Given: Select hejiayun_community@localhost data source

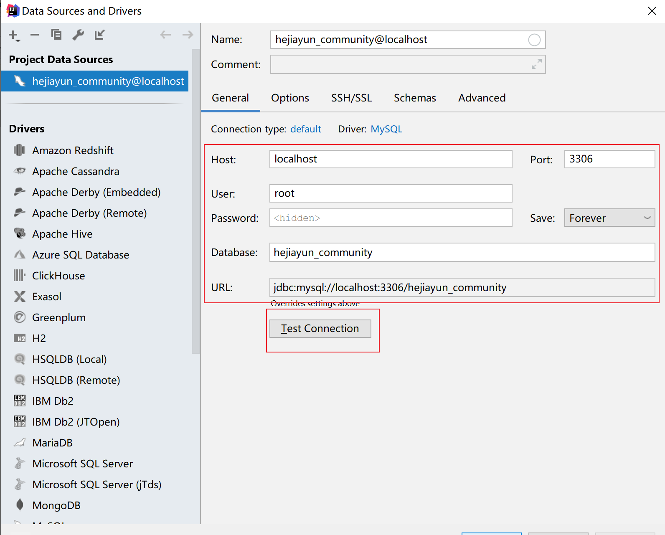Looking at the screenshot, I should (x=94, y=81).
